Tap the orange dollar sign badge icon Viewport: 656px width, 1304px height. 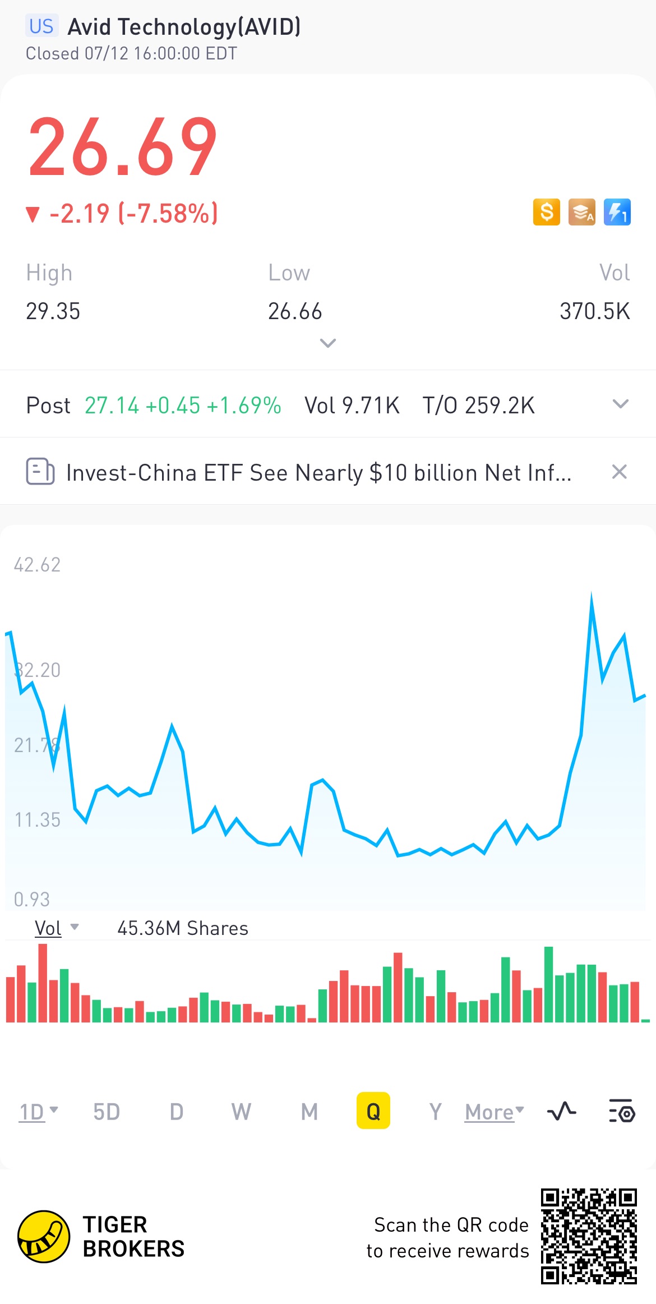click(546, 212)
